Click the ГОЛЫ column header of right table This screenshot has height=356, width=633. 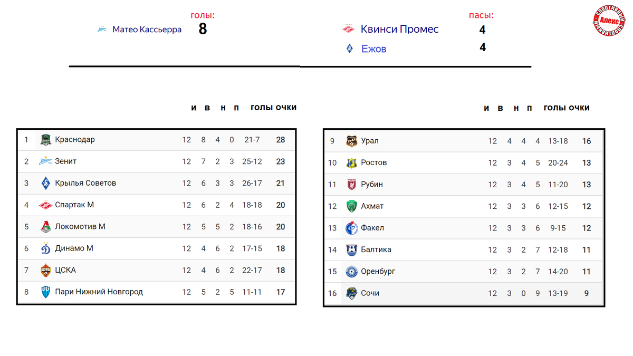tap(555, 108)
